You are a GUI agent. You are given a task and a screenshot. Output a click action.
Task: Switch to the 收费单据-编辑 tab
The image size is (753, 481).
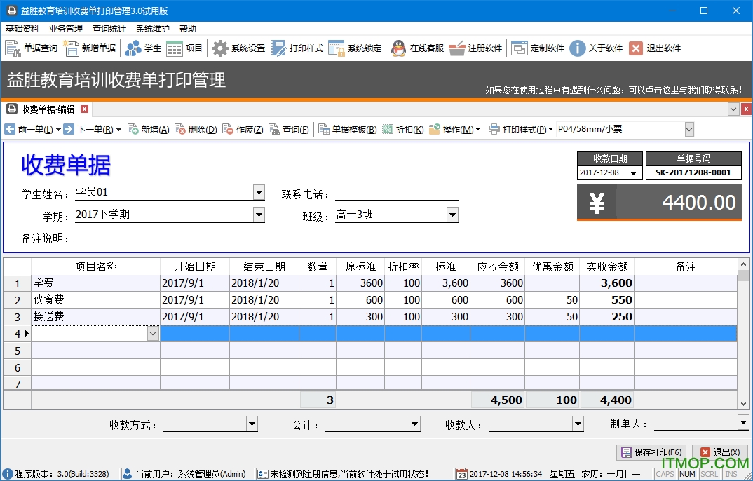point(46,109)
